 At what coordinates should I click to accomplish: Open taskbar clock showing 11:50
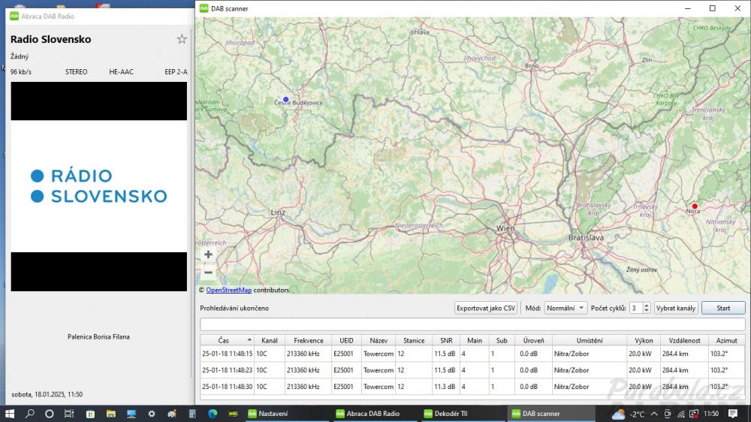pos(711,414)
